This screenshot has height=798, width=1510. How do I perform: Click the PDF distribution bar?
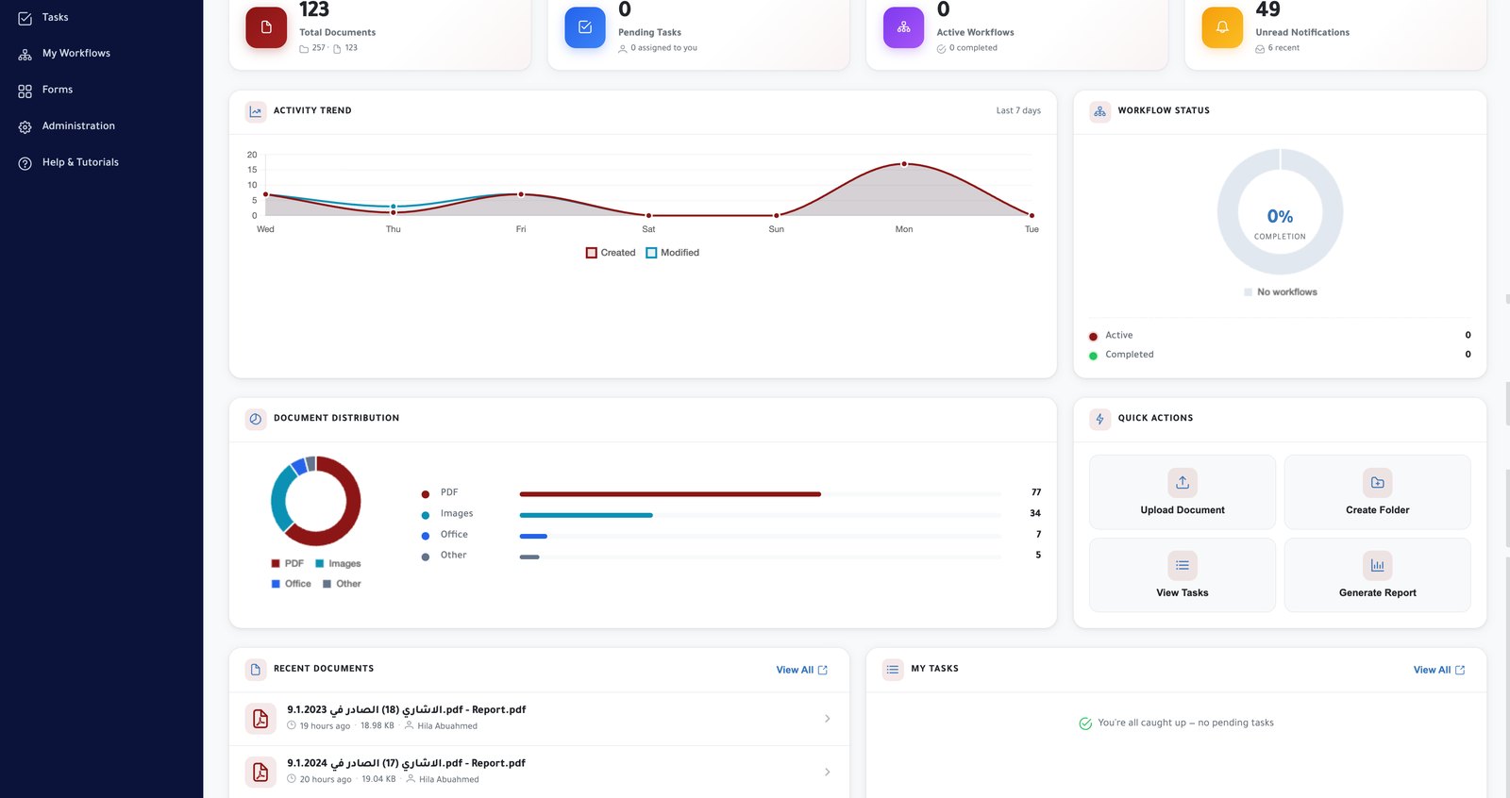click(670, 494)
